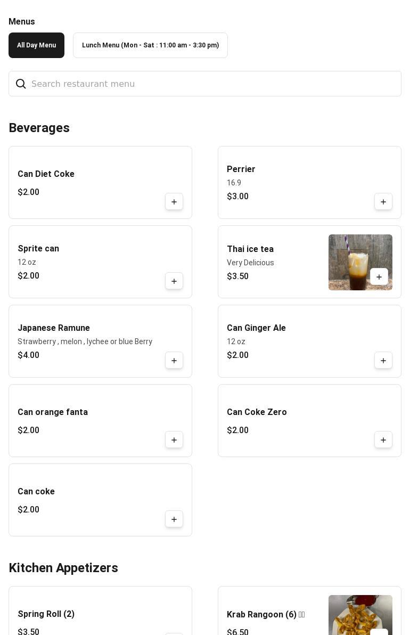Screen dimensions: 410x635
Task: Add Can Diet Coke to the order
Action: tap(174, 202)
